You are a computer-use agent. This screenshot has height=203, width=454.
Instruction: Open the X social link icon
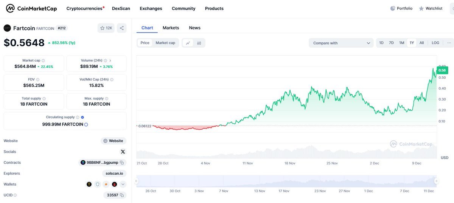[x=123, y=152]
